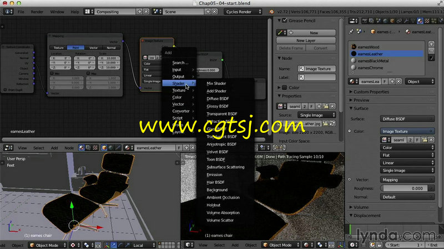Viewport: 444px width, 249px height.
Task: Open the Constraints chain-link tab icon
Action: pyautogui.click(x=399, y=20)
